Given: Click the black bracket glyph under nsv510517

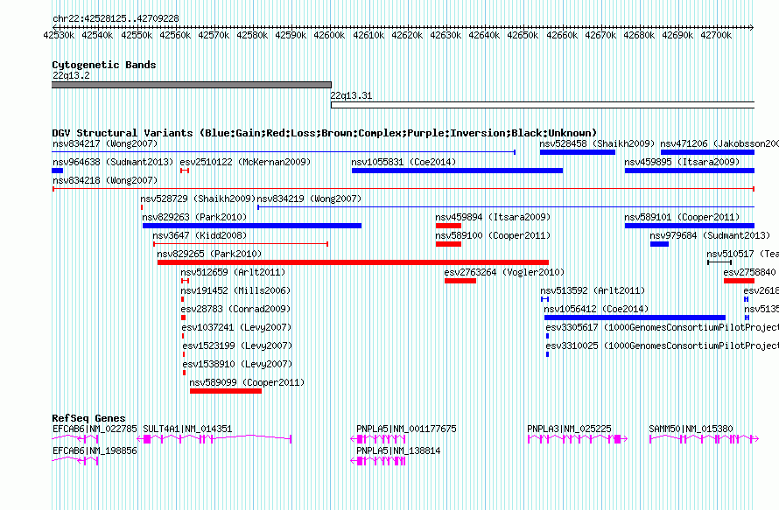Looking at the screenshot, I should [719, 262].
